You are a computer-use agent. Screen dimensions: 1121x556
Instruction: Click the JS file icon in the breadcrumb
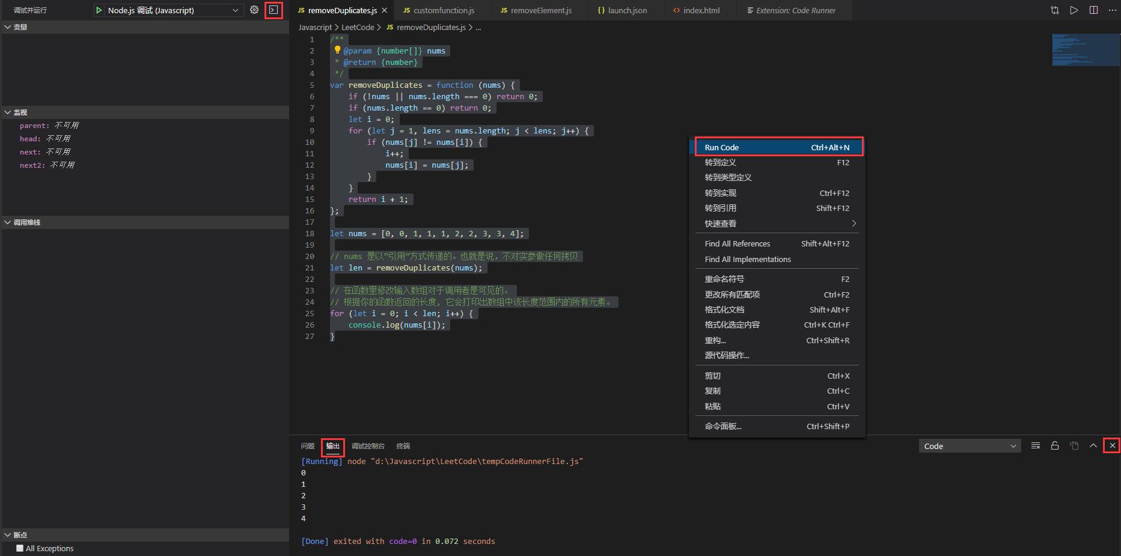[x=390, y=27]
